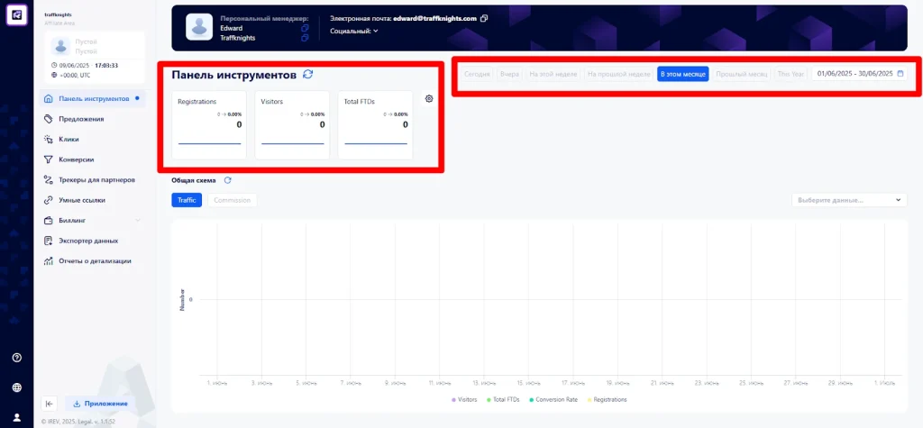Click the Traffknights logo icon
The height and width of the screenshot is (428, 923).
16,14
